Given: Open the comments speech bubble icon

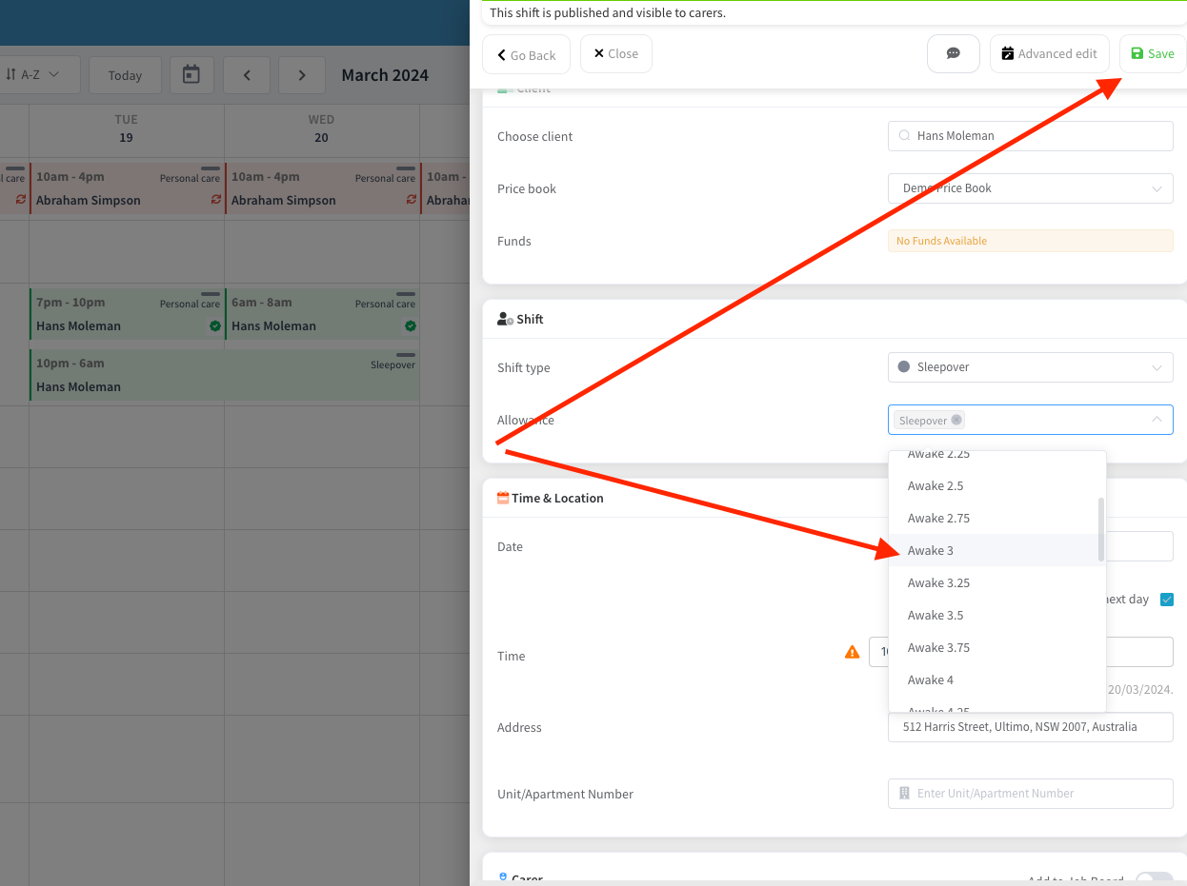Looking at the screenshot, I should 953,54.
